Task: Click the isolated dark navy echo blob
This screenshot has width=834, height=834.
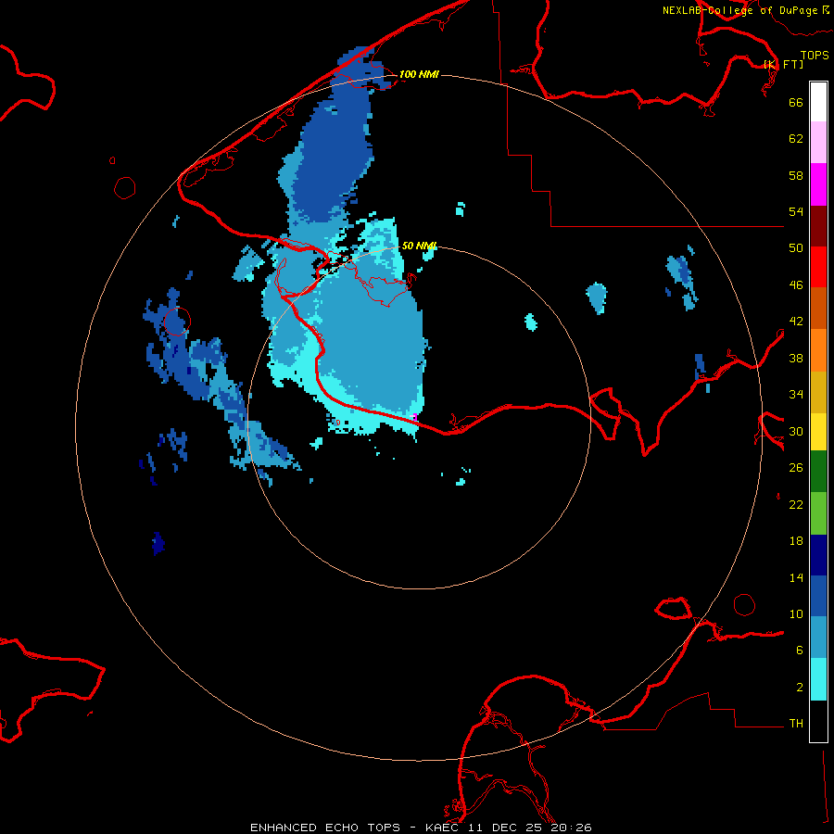Action: coord(158,544)
